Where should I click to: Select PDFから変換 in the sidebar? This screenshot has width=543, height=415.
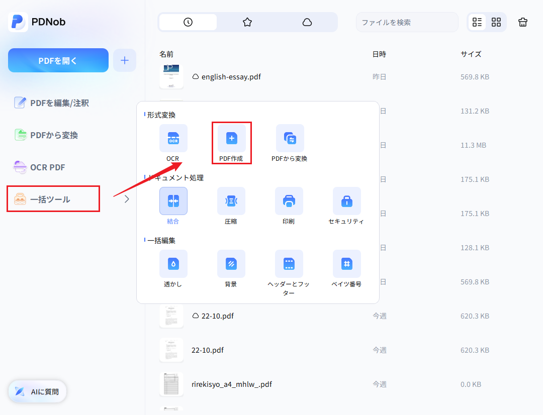46,135
